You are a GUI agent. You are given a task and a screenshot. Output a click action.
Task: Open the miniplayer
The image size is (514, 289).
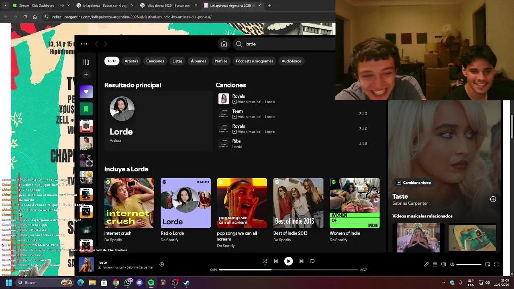[x=487, y=265]
